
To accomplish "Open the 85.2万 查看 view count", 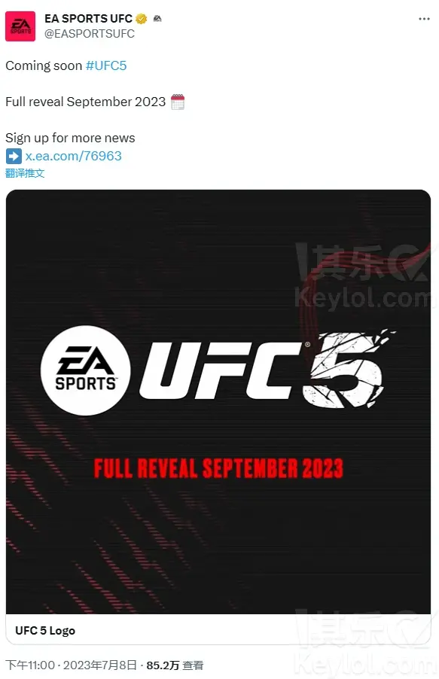I will point(175,665).
